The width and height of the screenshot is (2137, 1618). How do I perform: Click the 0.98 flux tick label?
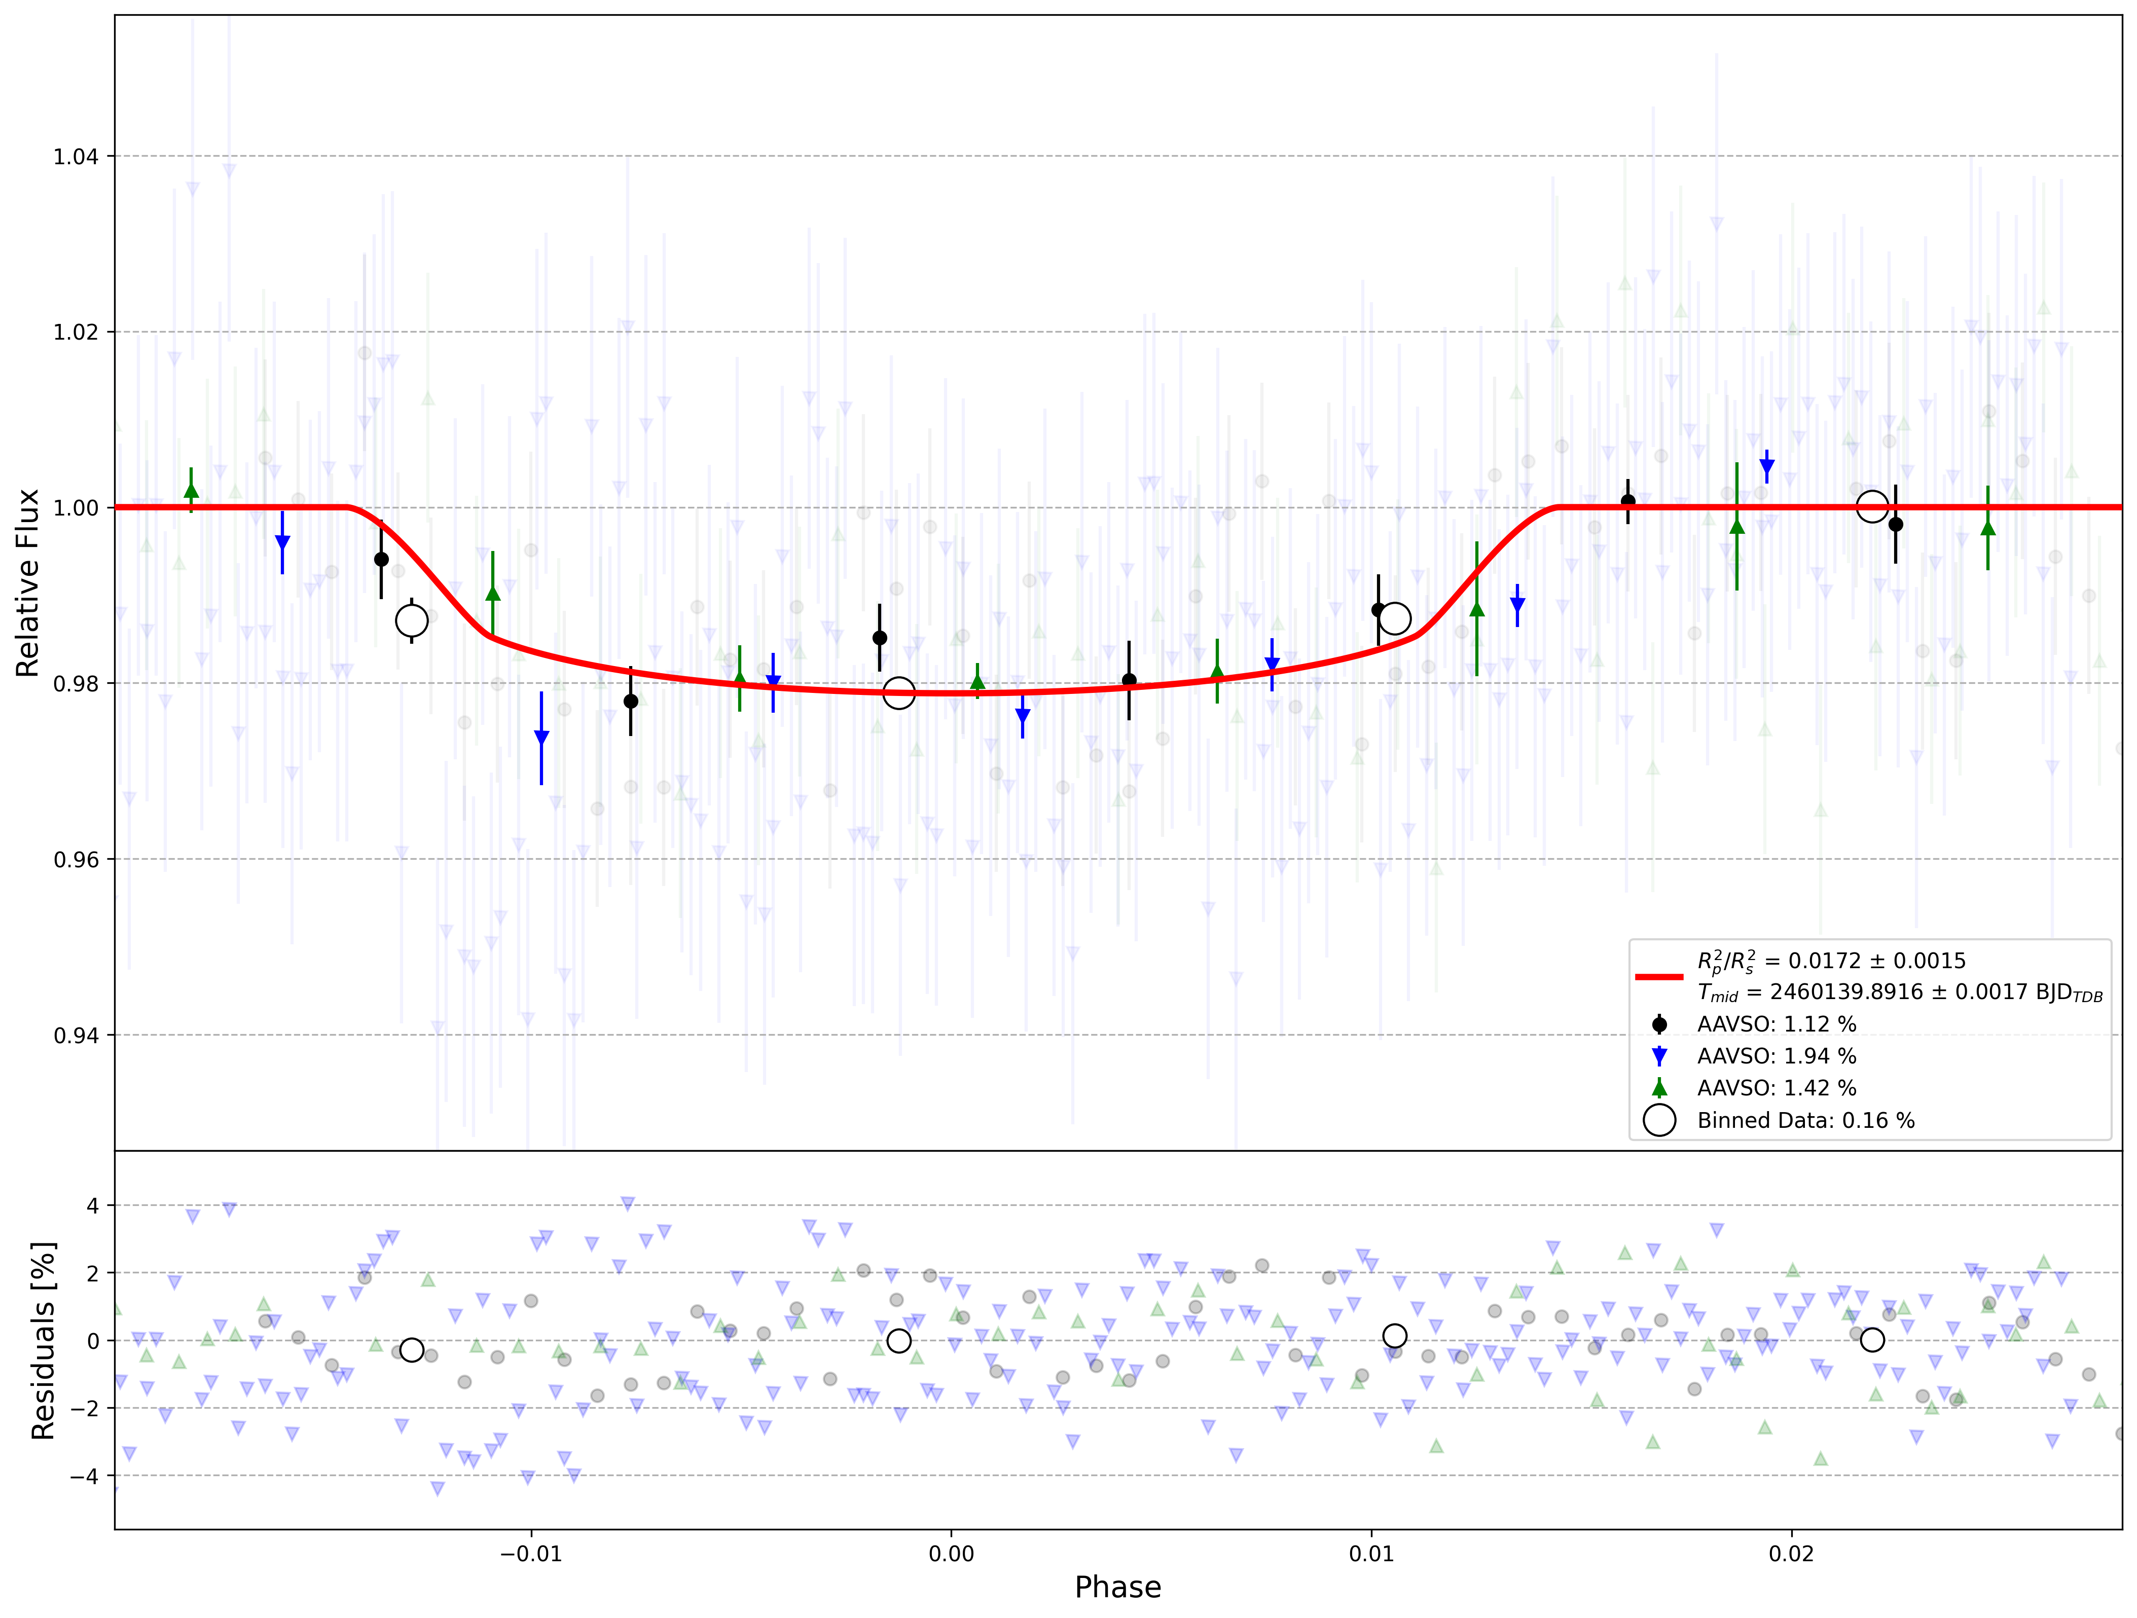[77, 684]
